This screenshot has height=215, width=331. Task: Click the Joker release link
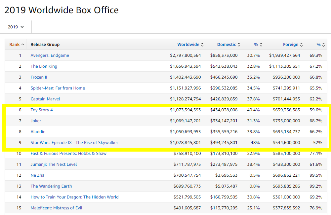(x=36, y=121)
